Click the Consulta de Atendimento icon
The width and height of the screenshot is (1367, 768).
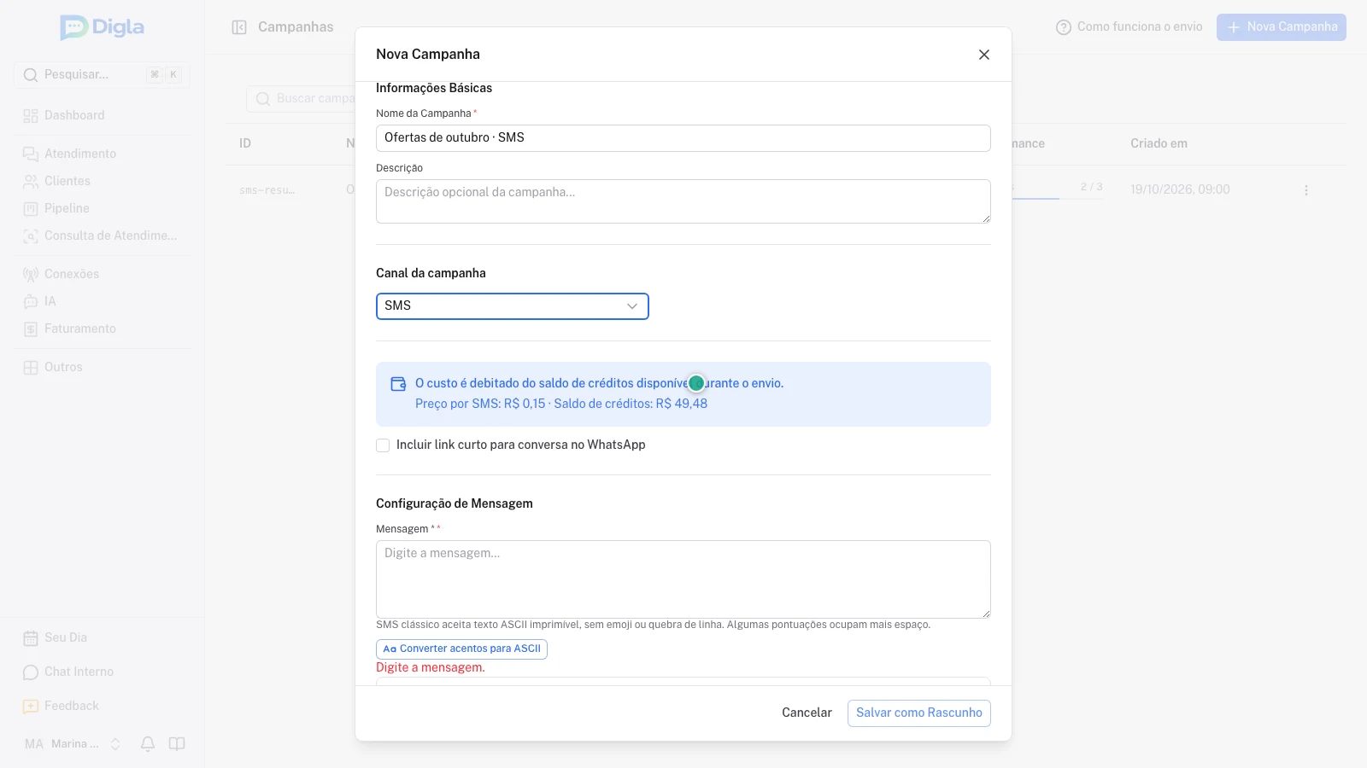click(x=31, y=236)
